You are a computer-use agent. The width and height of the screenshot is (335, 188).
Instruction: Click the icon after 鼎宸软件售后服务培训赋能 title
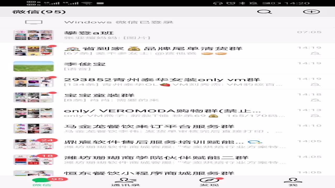pos(255,142)
